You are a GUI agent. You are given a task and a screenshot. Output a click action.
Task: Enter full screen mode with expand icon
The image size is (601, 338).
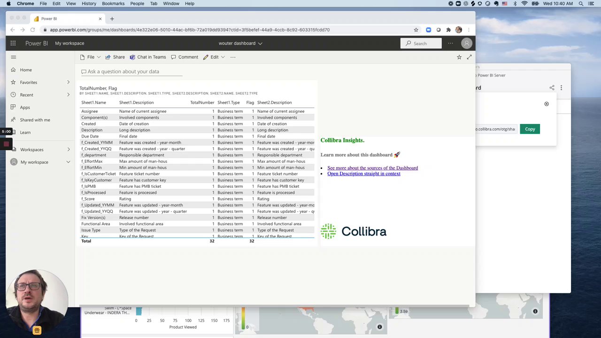469,57
